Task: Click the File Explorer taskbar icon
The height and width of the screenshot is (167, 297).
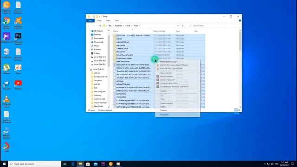Action: 80,164
